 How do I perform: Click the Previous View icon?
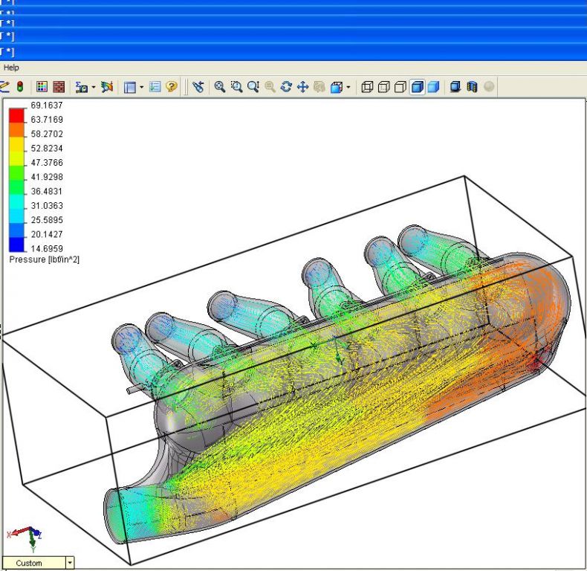click(198, 87)
